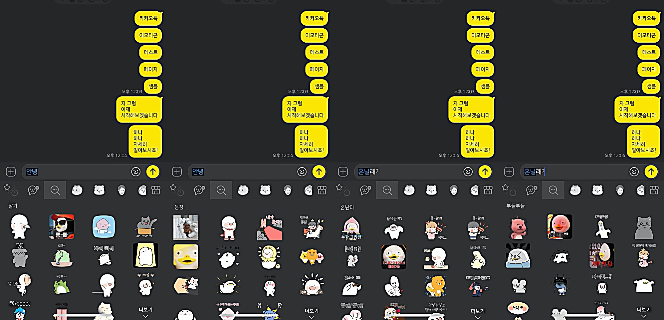Tap 샘플 chat bubble in 혼난다 panel
Screen dimensions: 664x320
coord(485,86)
